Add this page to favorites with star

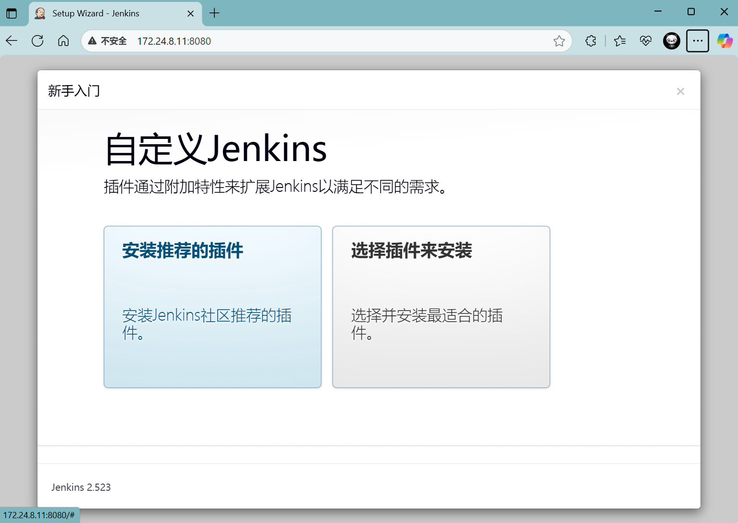559,41
